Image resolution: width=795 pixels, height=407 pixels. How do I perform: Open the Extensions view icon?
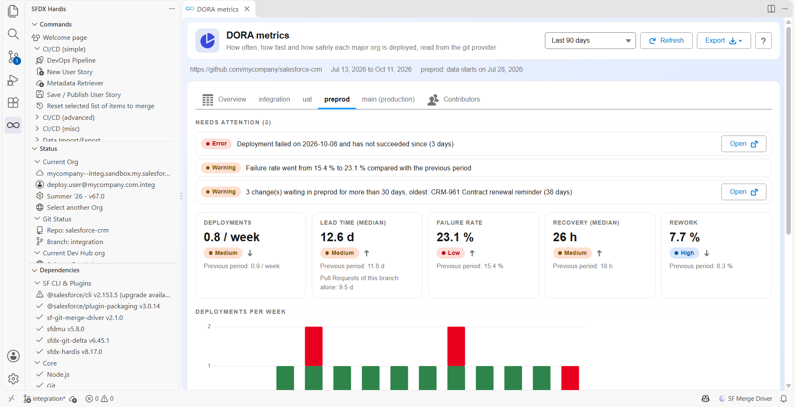coord(13,102)
